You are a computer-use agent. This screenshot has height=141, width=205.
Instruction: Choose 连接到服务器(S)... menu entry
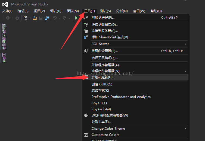pos(135,31)
